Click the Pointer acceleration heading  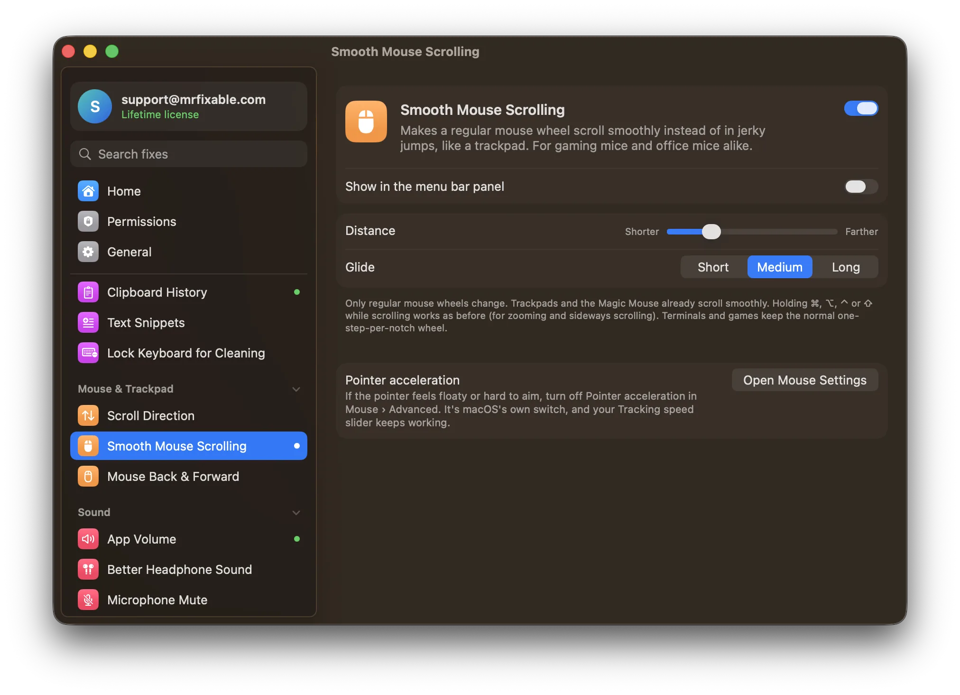tap(402, 380)
